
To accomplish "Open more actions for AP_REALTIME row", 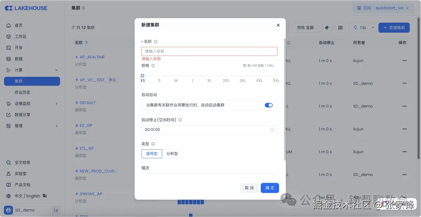I will pos(404,61).
